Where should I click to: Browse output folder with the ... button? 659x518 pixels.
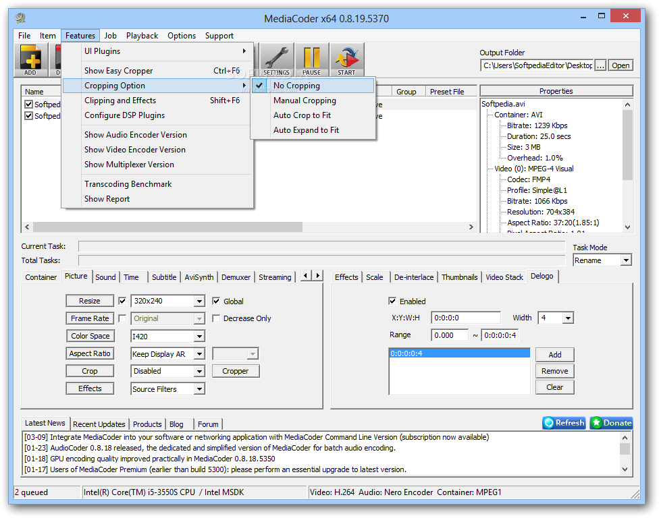[600, 65]
